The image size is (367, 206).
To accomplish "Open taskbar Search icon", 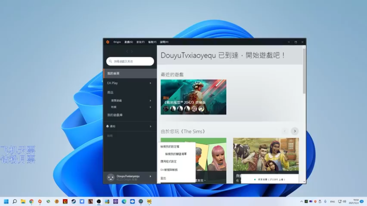I will 15,201.
